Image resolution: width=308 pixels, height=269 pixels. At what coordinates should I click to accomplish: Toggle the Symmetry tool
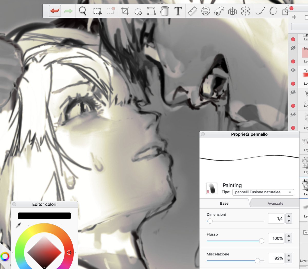point(246,11)
